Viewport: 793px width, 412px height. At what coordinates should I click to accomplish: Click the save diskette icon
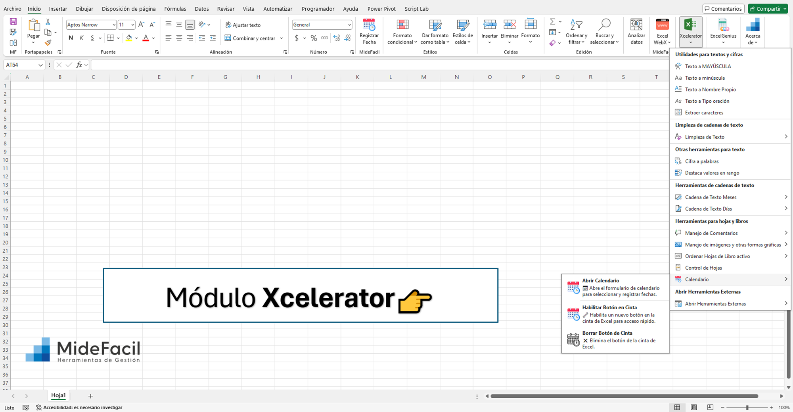pos(13,21)
